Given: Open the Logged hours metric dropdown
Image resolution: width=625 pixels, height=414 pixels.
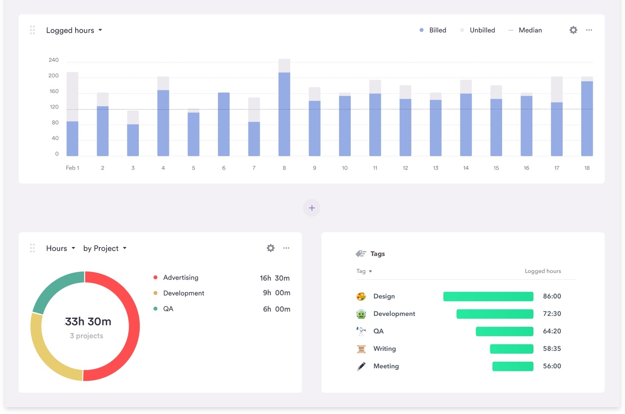Looking at the screenshot, I should tap(74, 30).
